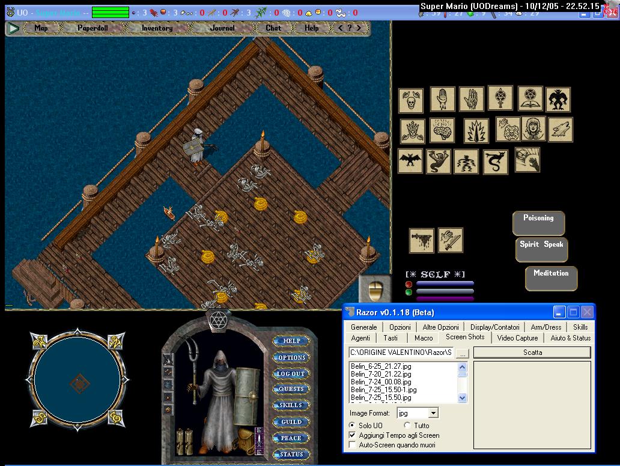Image resolution: width=620 pixels, height=466 pixels.
Task: Expand the green arrow on game menu bar
Action: click(14, 28)
